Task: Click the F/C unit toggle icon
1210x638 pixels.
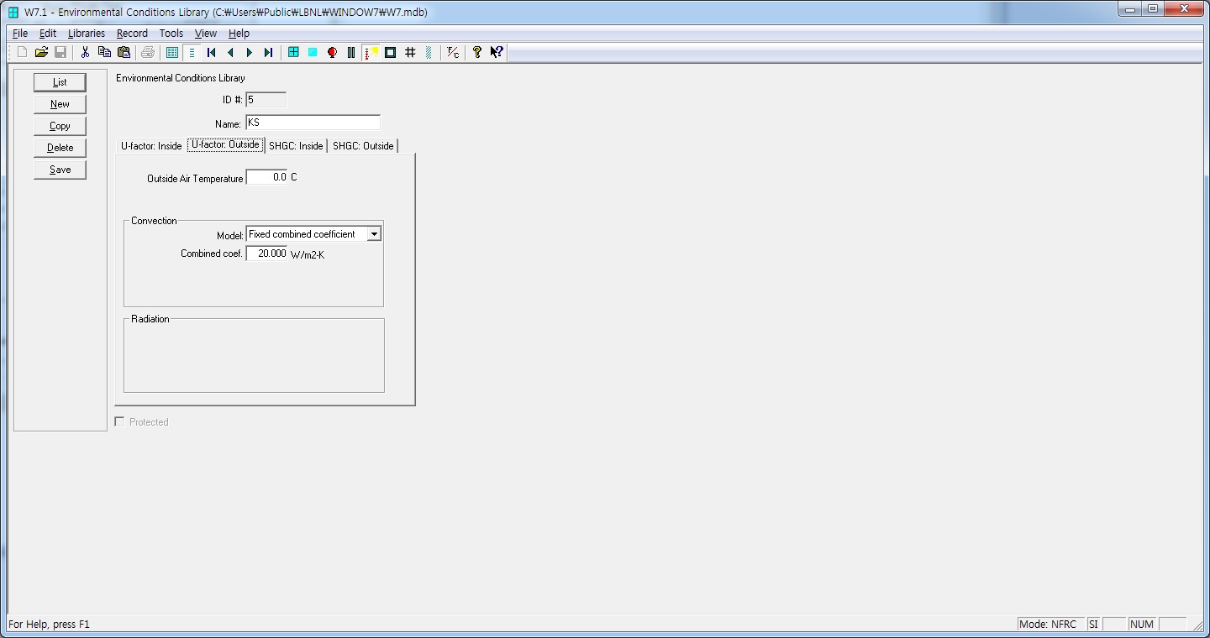Action: click(x=453, y=52)
